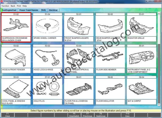Switch to the Tool/Engine/Fuel tab
This screenshot has width=162, height=118.
coord(9,10)
